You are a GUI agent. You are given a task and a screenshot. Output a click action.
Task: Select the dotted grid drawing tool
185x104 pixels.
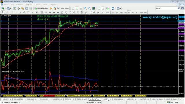pyautogui.click(x=82, y=12)
